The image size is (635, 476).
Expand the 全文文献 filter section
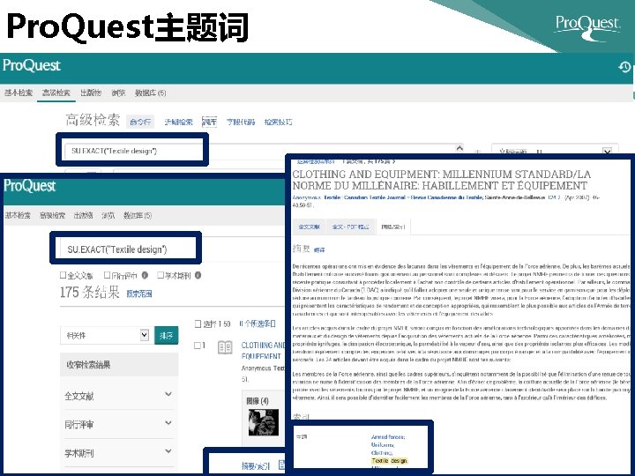click(119, 396)
